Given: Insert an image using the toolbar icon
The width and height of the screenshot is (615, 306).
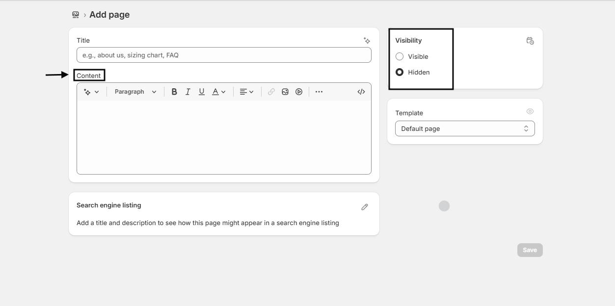Looking at the screenshot, I should click(285, 92).
